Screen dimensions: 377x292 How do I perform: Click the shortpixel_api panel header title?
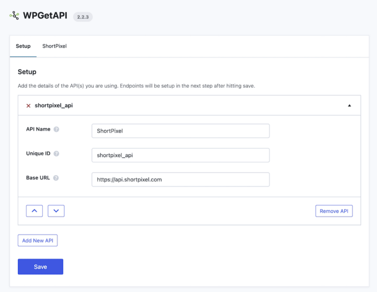(54, 106)
